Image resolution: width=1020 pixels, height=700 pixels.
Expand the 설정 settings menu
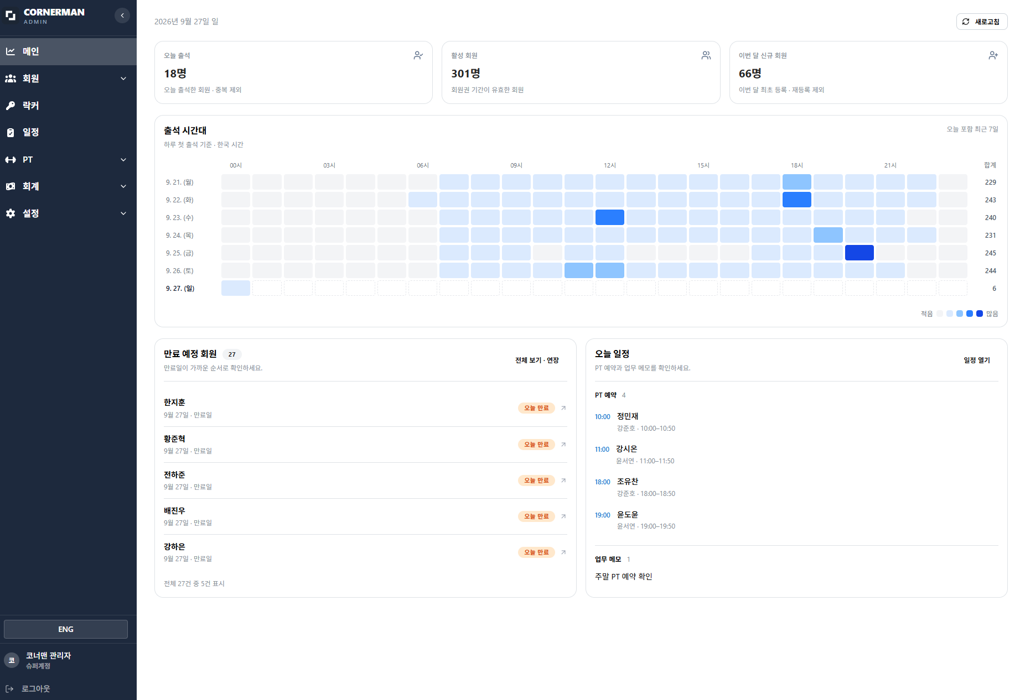68,213
